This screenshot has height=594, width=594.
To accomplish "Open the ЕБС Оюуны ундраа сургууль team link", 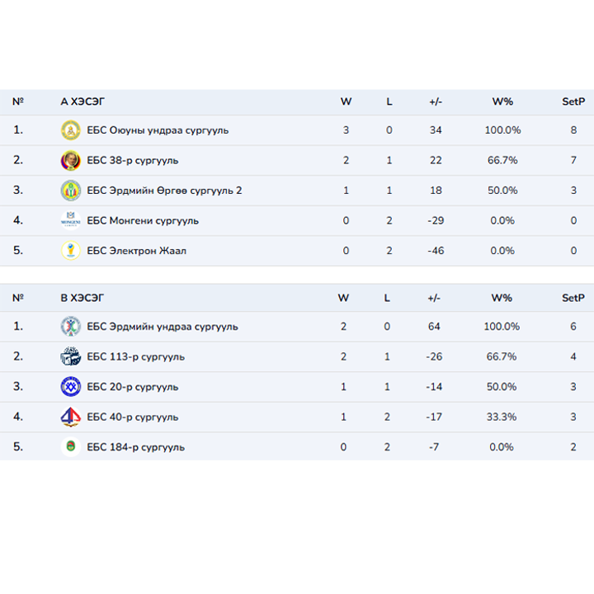I will pyautogui.click(x=158, y=130).
